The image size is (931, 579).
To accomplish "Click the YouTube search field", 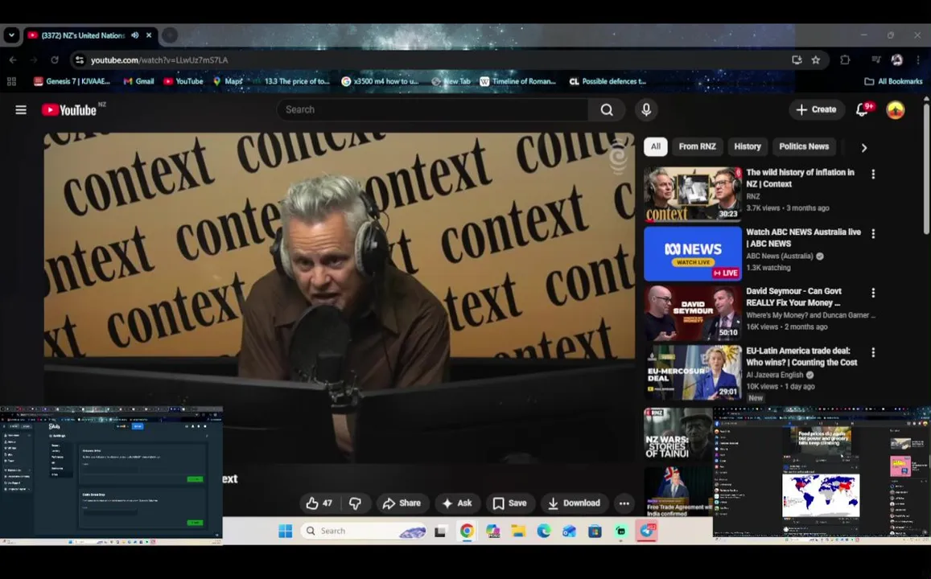I will tap(434, 109).
